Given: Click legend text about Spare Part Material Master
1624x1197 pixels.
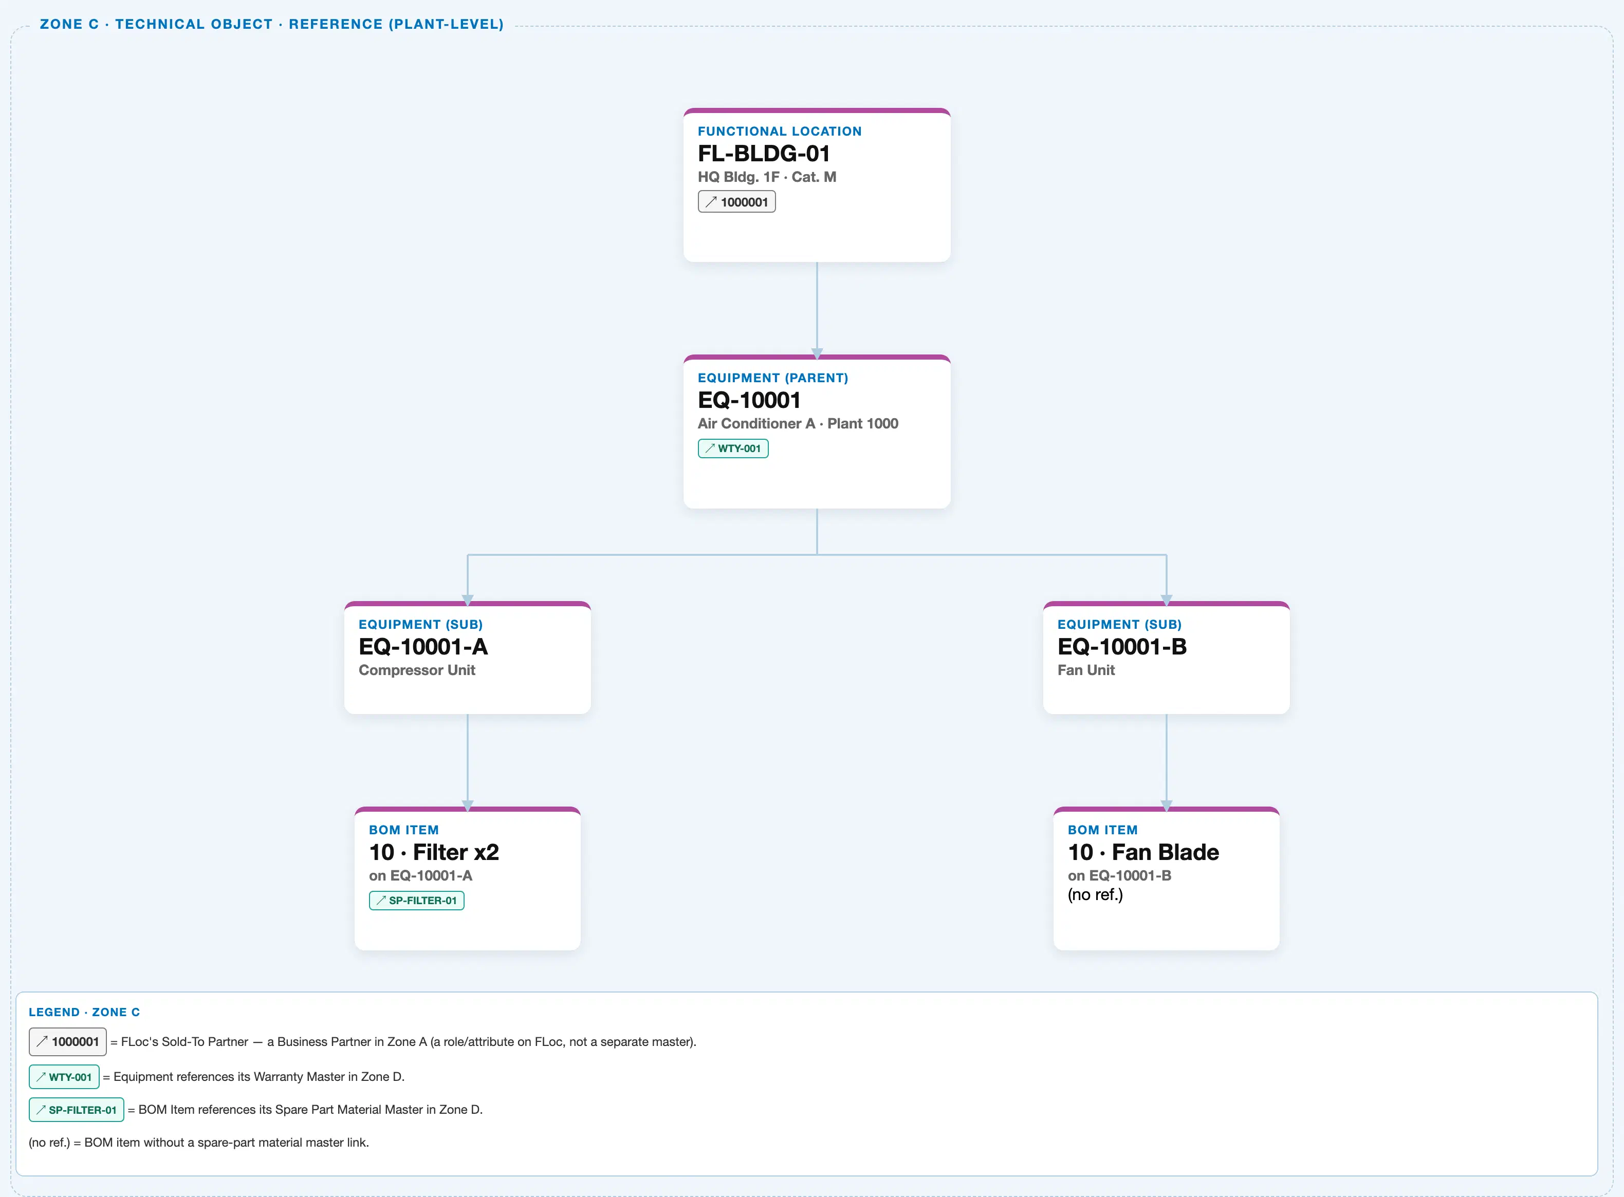Looking at the screenshot, I should point(305,1110).
